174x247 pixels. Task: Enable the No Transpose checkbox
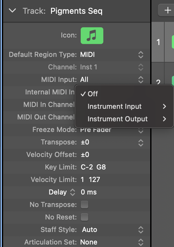tap(84, 204)
